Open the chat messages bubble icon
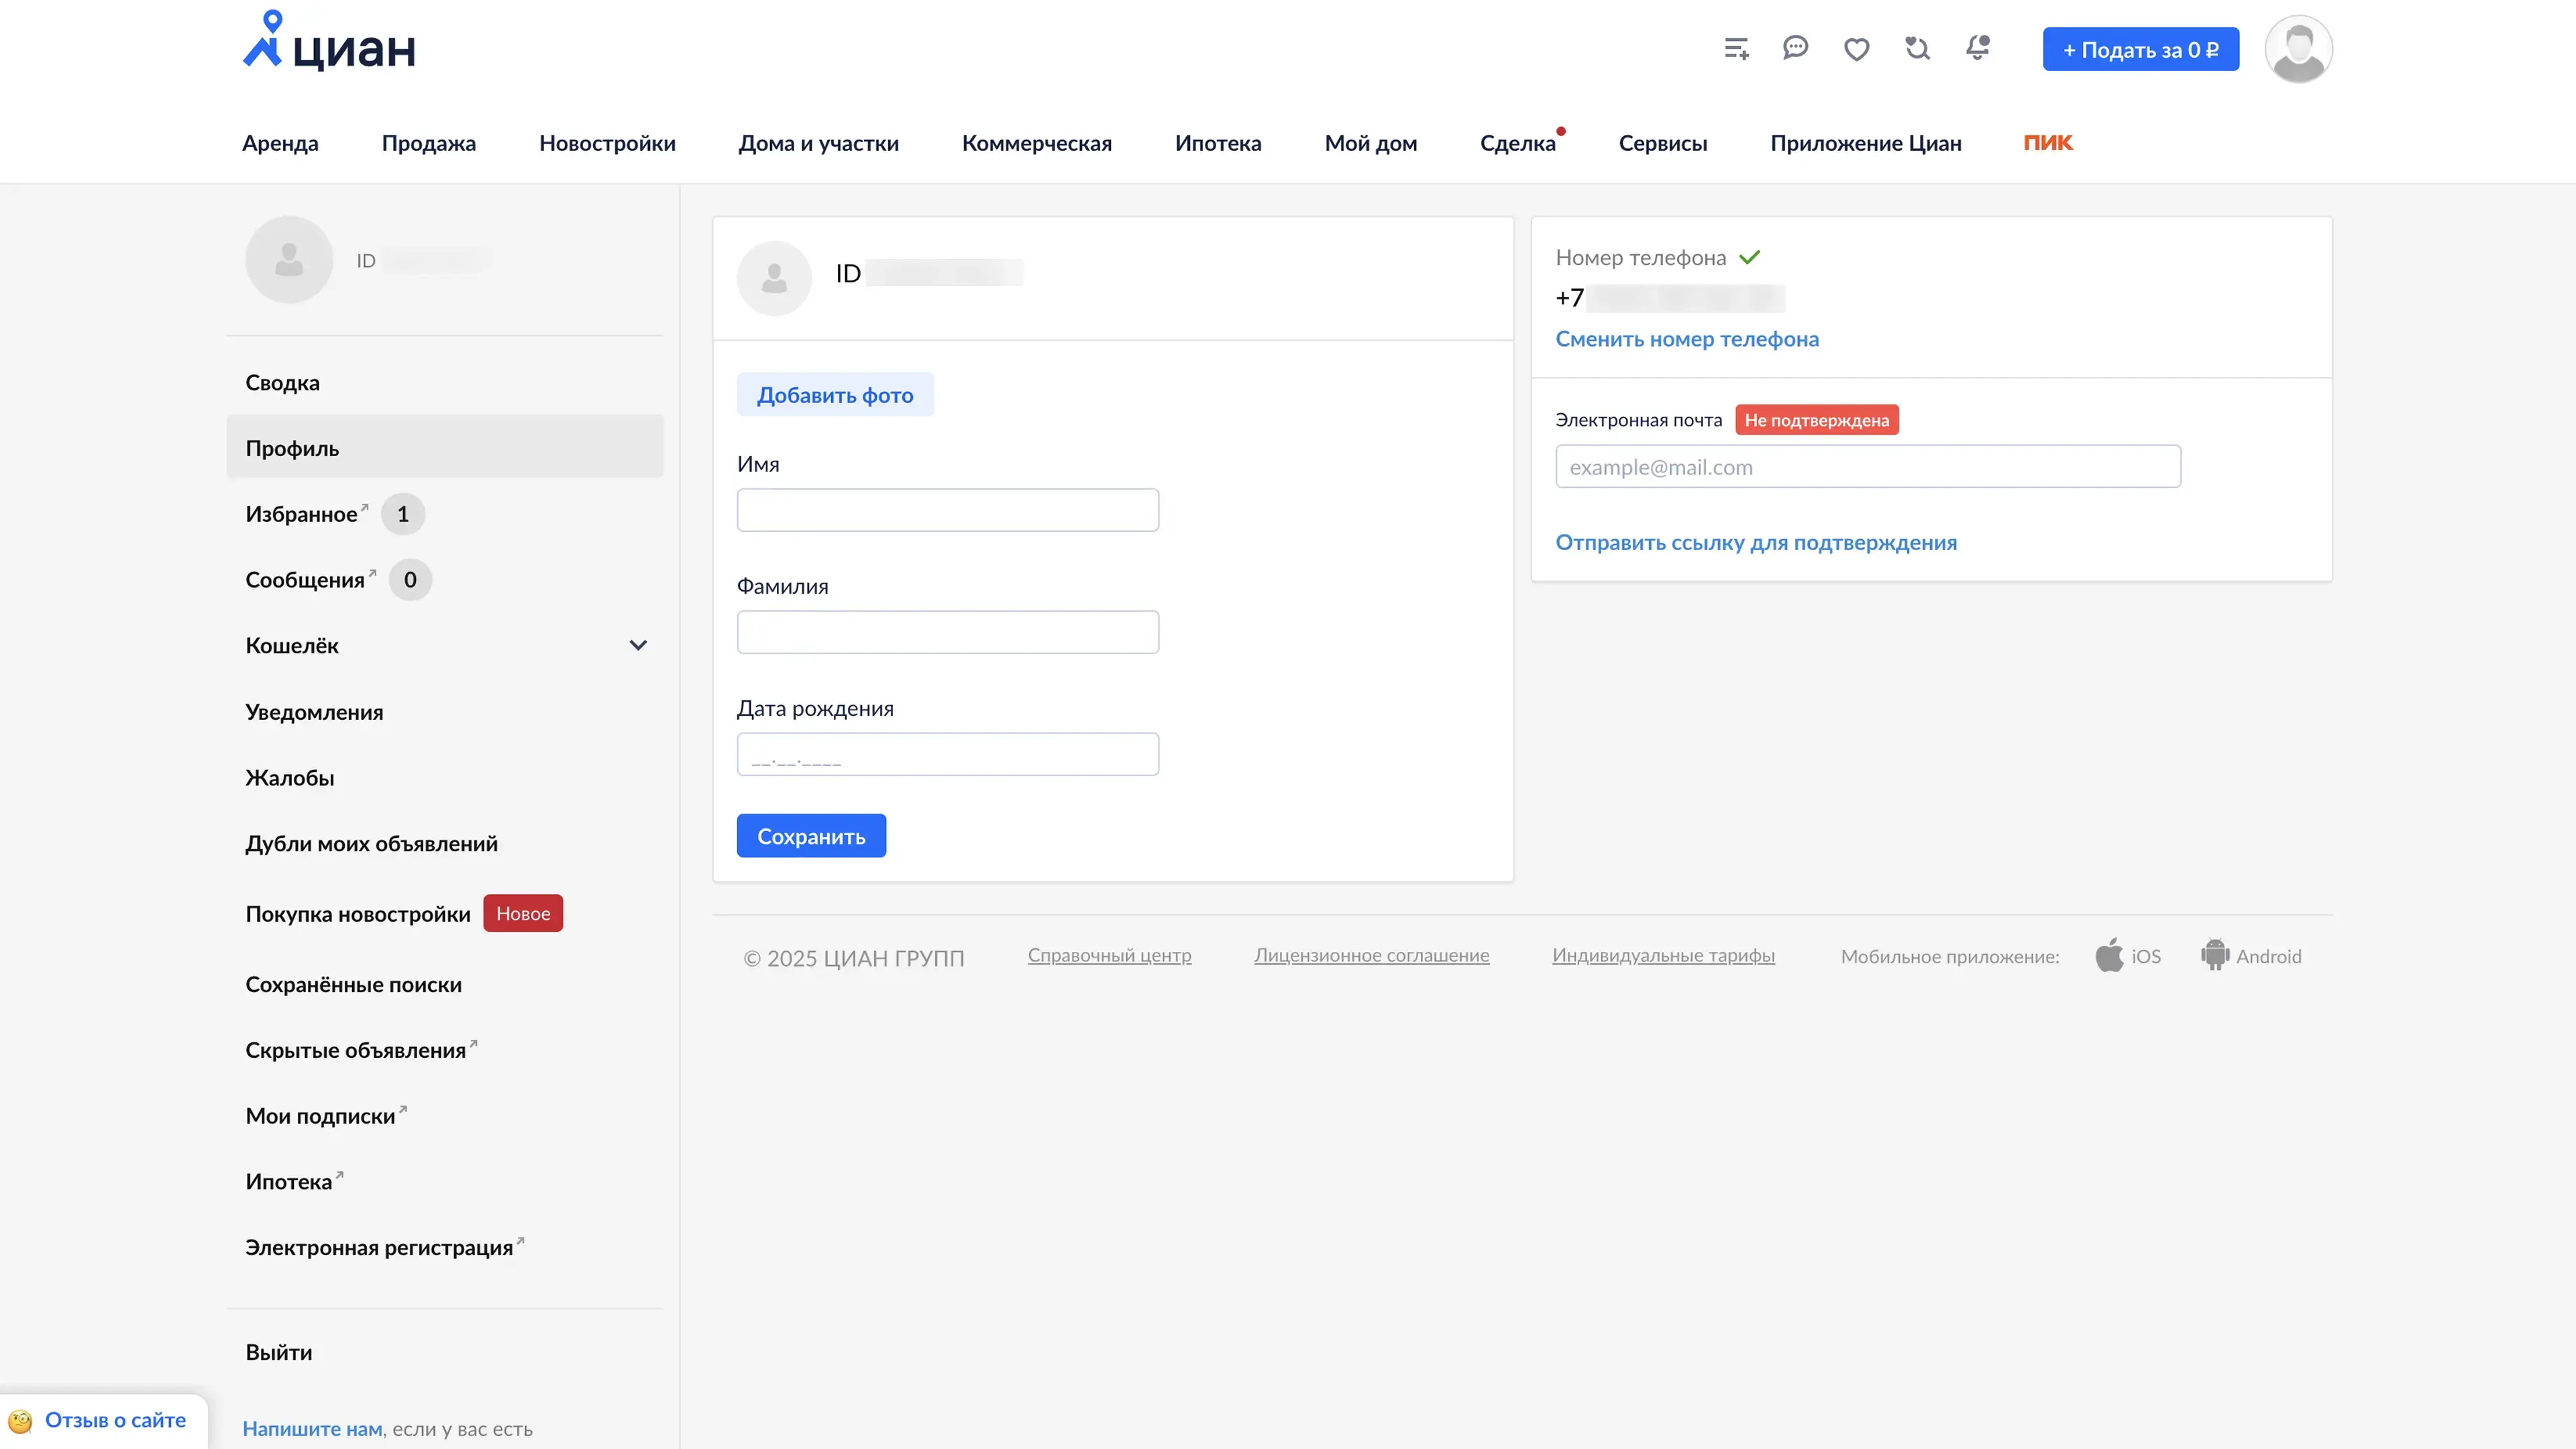This screenshot has width=2576, height=1449. click(x=1796, y=48)
